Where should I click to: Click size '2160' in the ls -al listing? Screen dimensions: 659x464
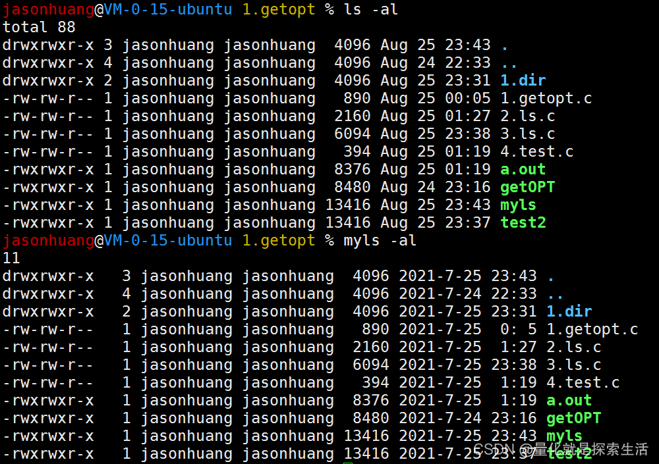coord(352,116)
